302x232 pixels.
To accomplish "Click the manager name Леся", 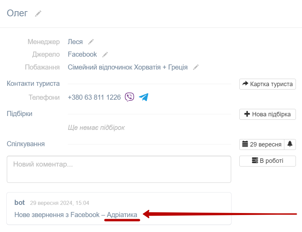I will (75, 42).
